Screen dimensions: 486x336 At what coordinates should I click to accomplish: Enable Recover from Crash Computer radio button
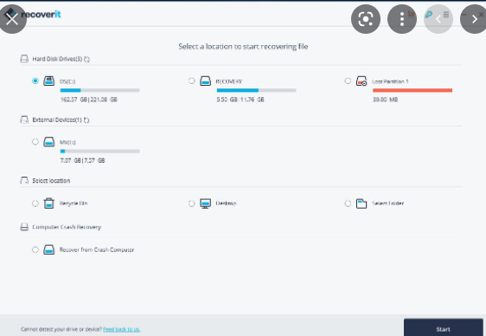tap(35, 249)
